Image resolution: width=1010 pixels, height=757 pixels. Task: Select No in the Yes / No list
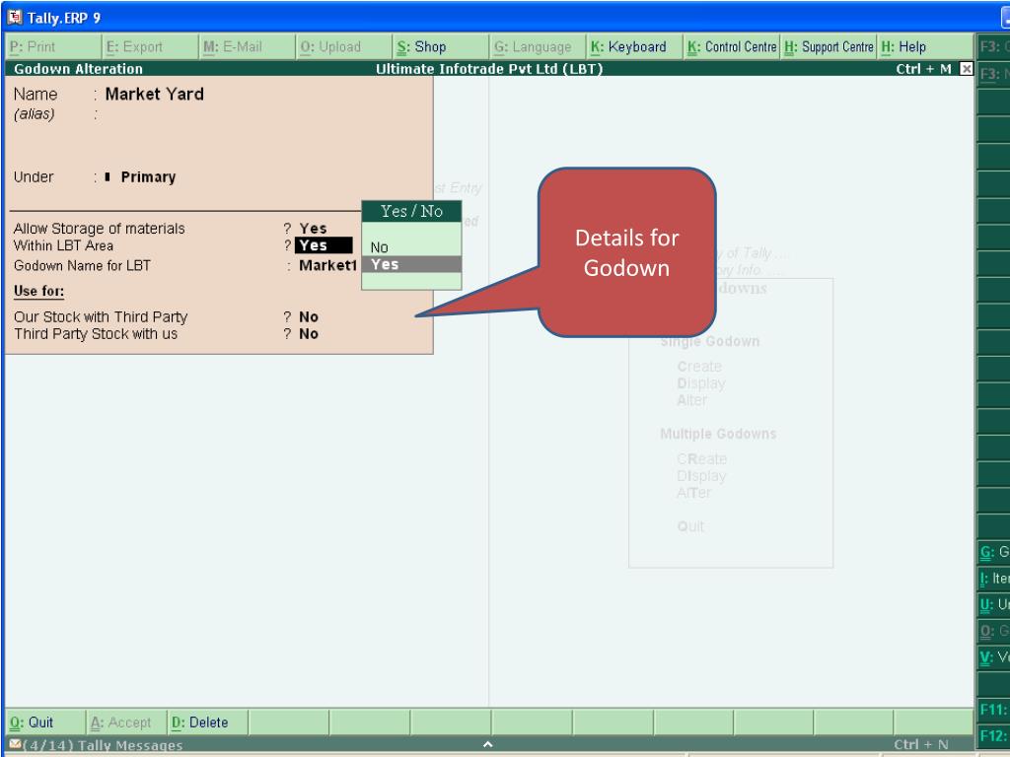click(x=411, y=247)
